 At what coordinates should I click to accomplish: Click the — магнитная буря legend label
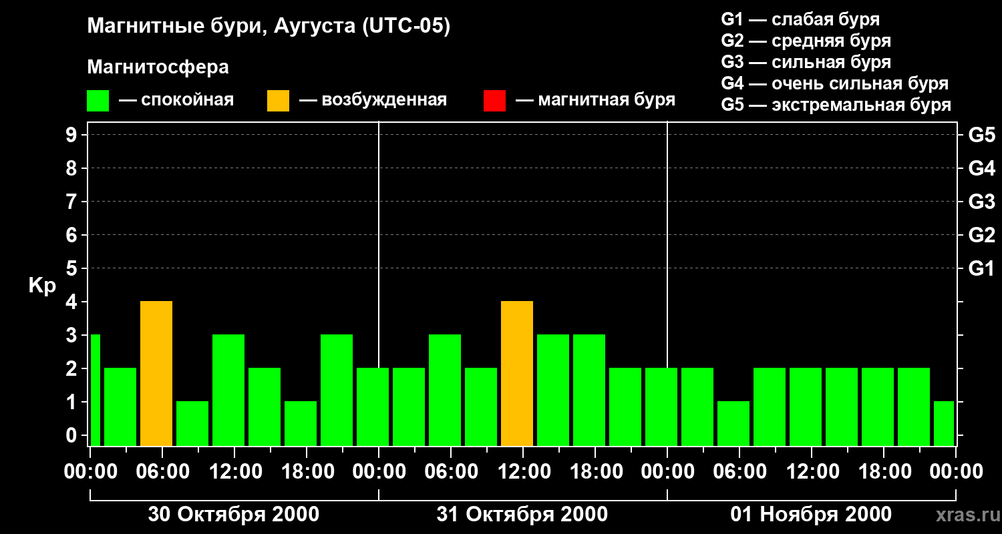pyautogui.click(x=595, y=100)
